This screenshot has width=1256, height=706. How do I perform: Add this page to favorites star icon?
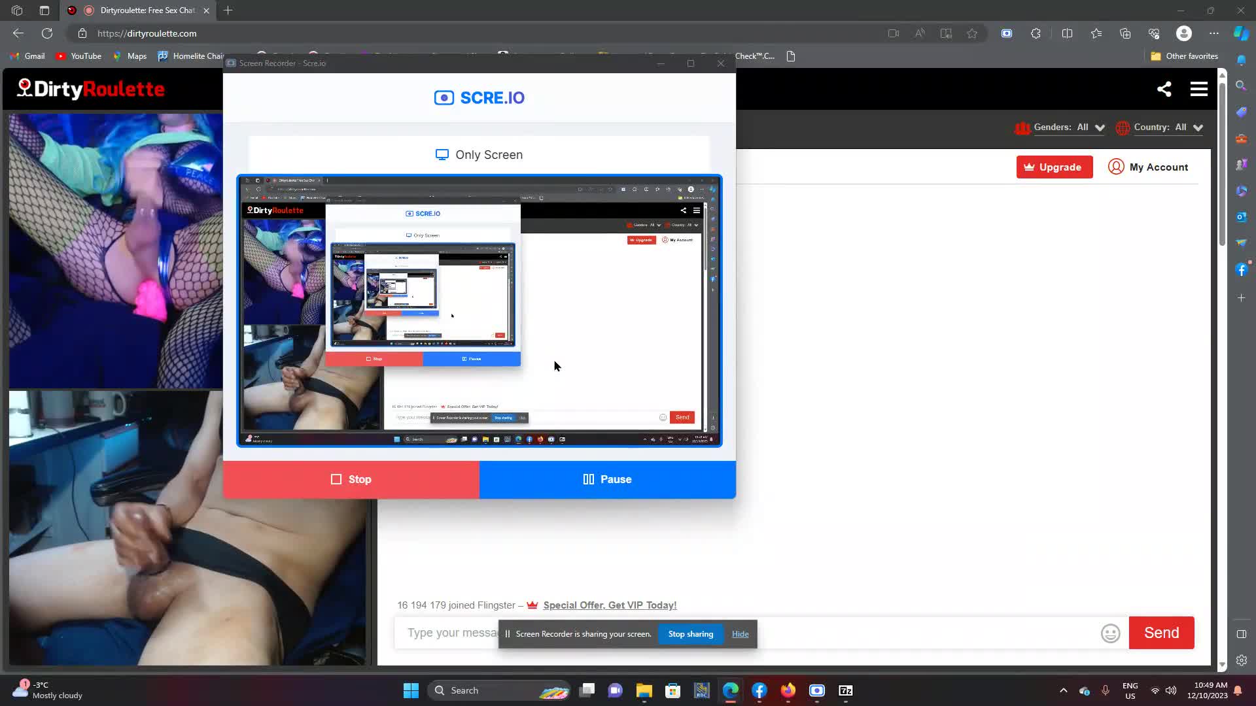pyautogui.click(x=972, y=33)
